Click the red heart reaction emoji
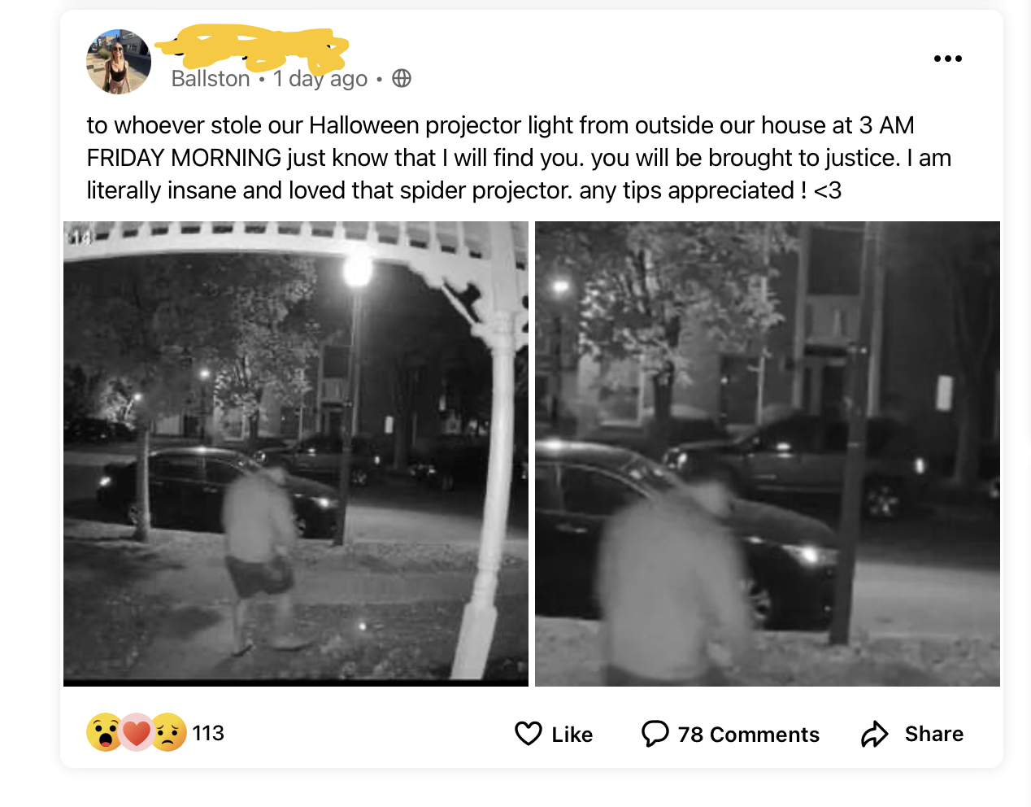Viewport: 1031px width, 807px height. [137, 733]
